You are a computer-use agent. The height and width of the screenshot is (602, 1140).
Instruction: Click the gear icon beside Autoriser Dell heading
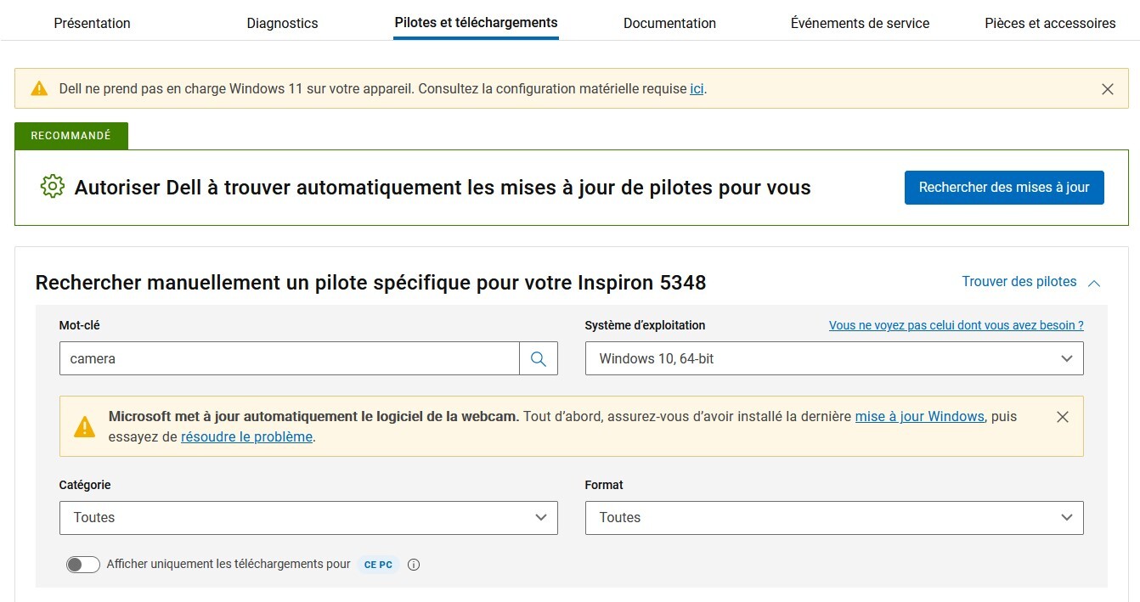(x=53, y=187)
